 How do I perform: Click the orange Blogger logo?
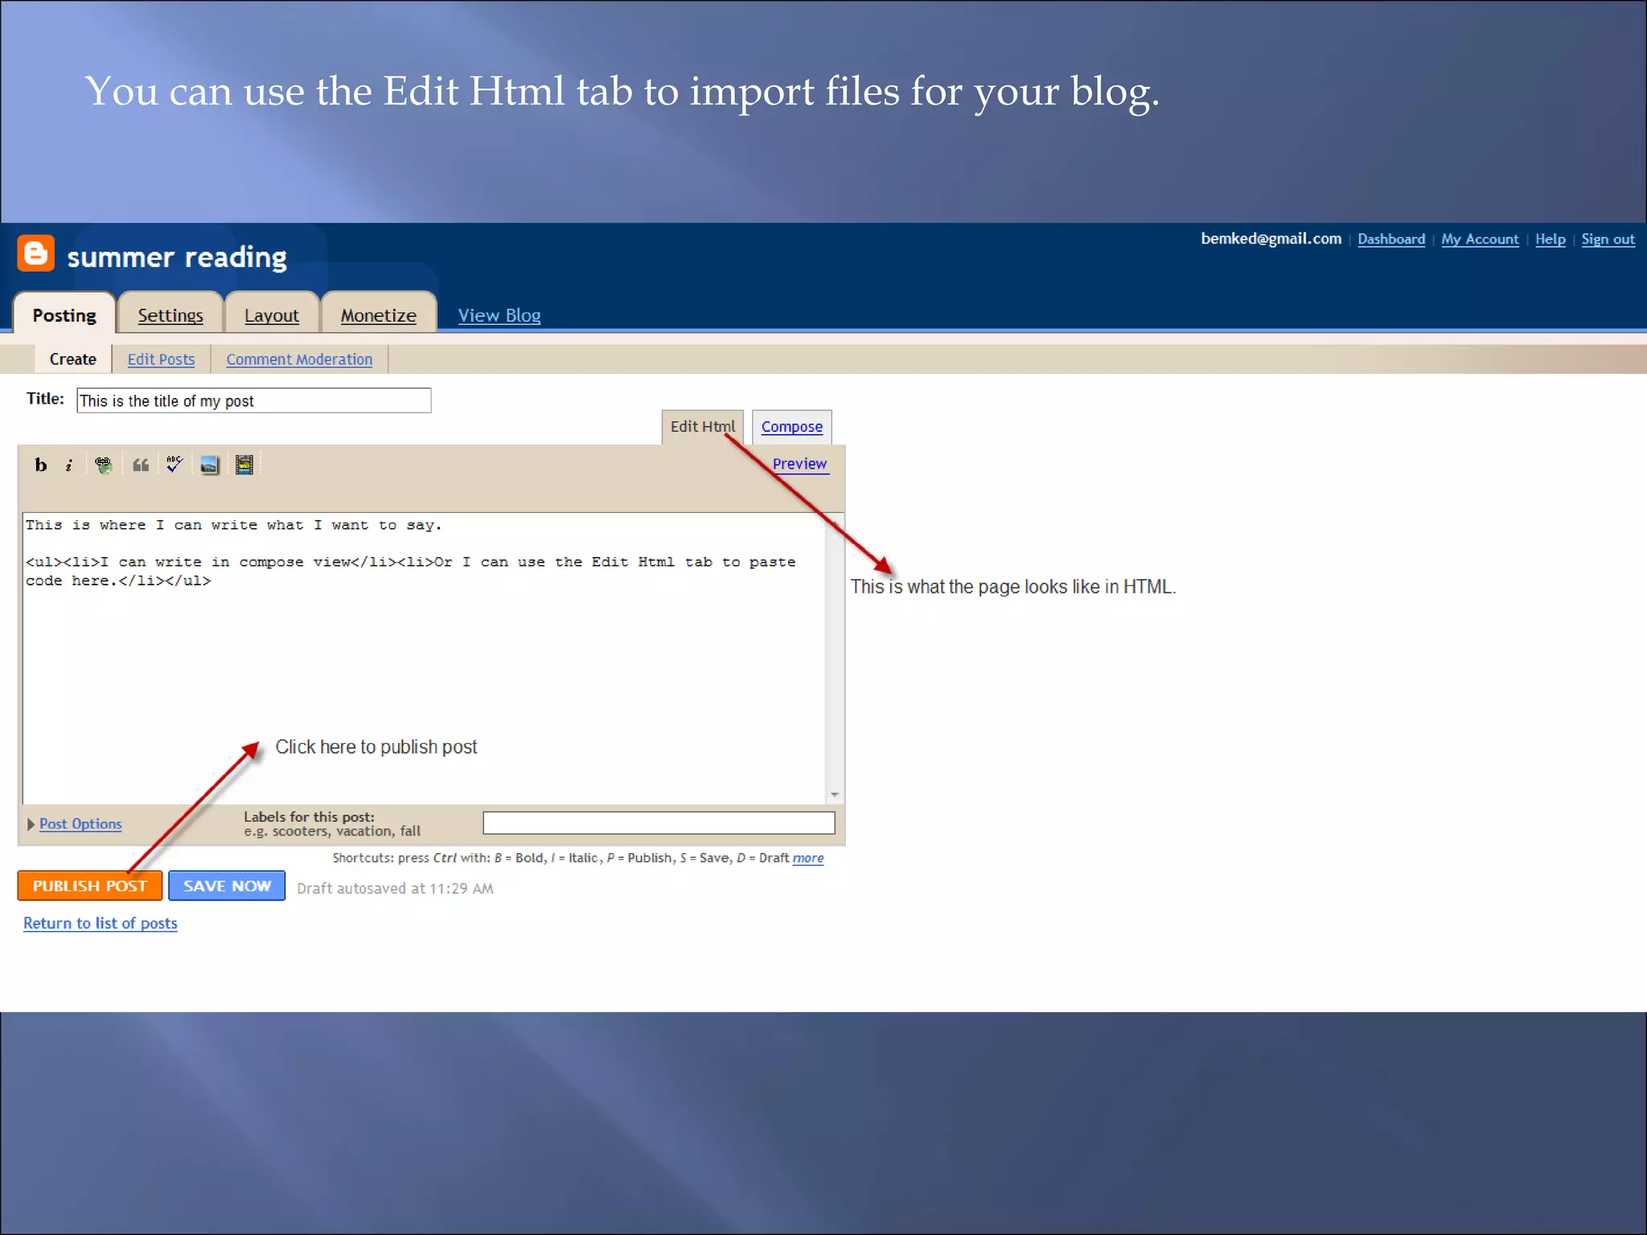click(36, 253)
